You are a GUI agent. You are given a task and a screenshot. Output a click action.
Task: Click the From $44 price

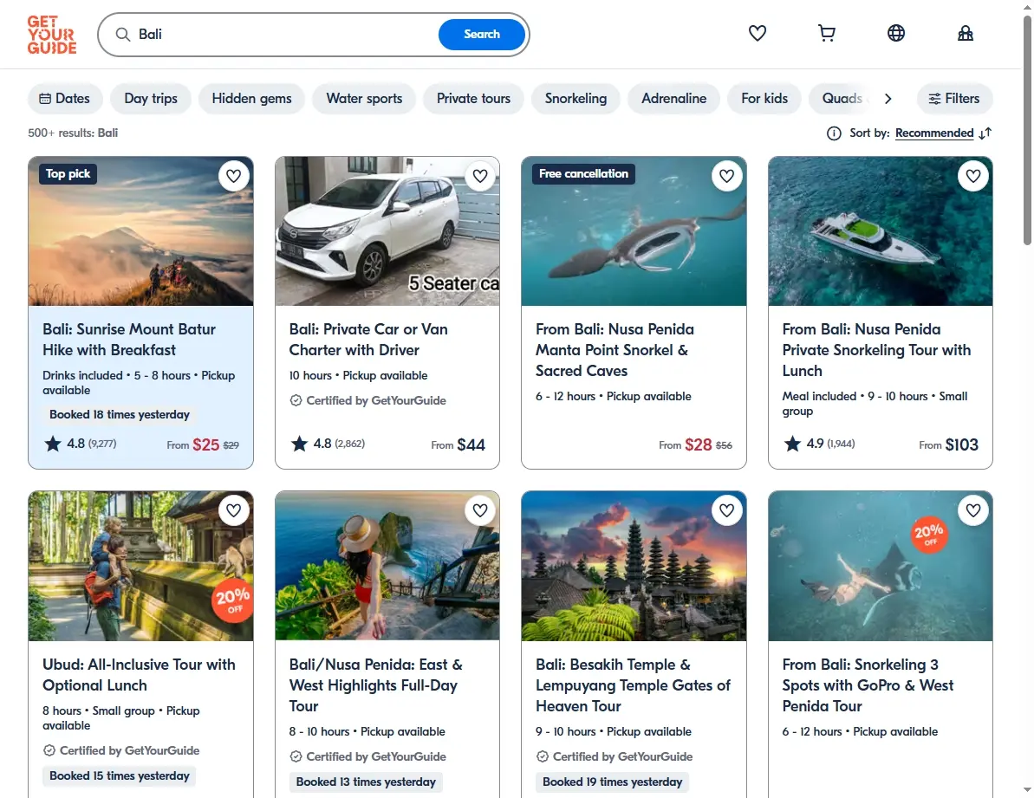tap(458, 444)
